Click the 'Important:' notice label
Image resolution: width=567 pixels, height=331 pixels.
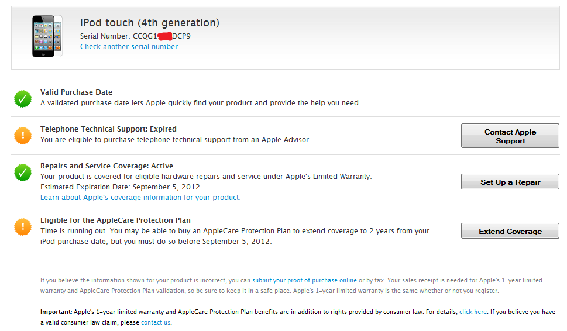click(56, 312)
